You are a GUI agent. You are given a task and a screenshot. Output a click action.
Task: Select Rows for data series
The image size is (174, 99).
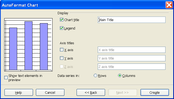coord(95,76)
